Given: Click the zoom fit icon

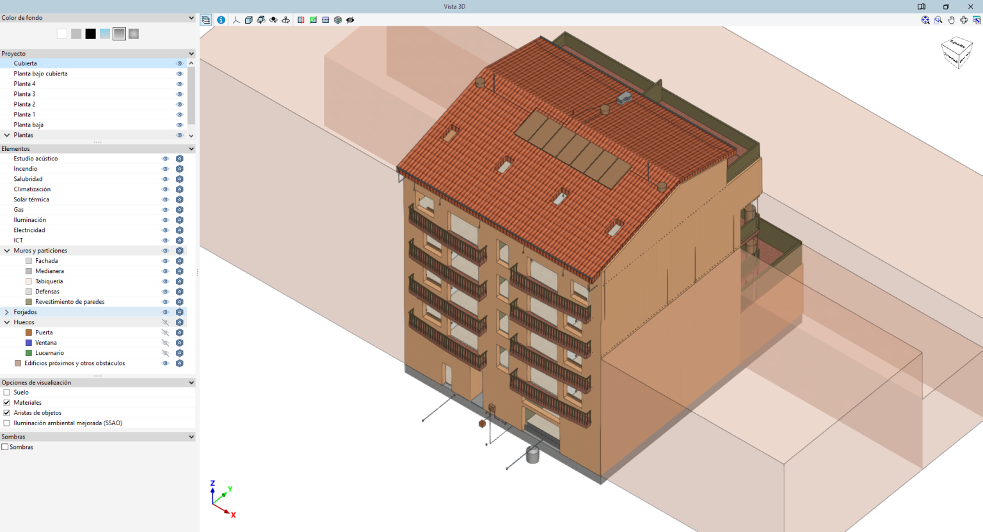Looking at the screenshot, I should [x=925, y=20].
